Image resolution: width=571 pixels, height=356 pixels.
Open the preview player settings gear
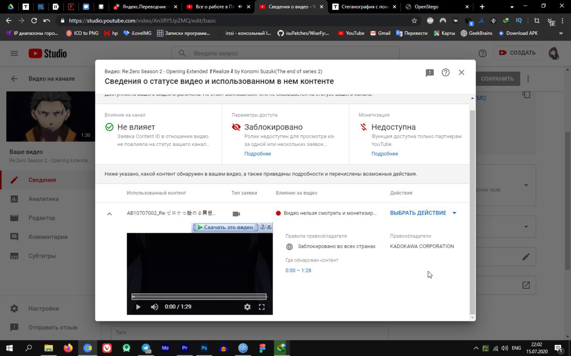point(247,307)
